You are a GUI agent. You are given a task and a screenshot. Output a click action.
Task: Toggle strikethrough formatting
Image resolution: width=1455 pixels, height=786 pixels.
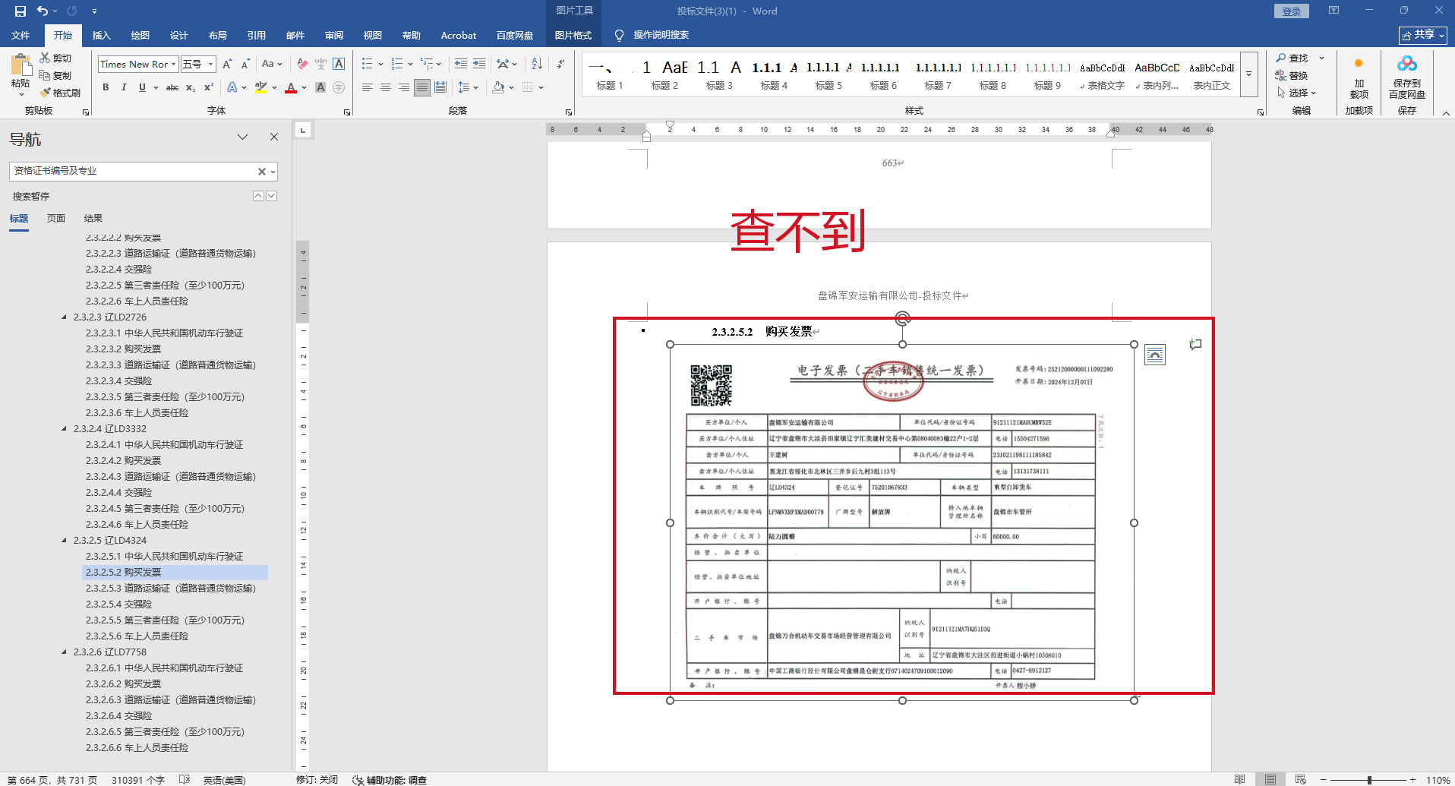[x=172, y=87]
